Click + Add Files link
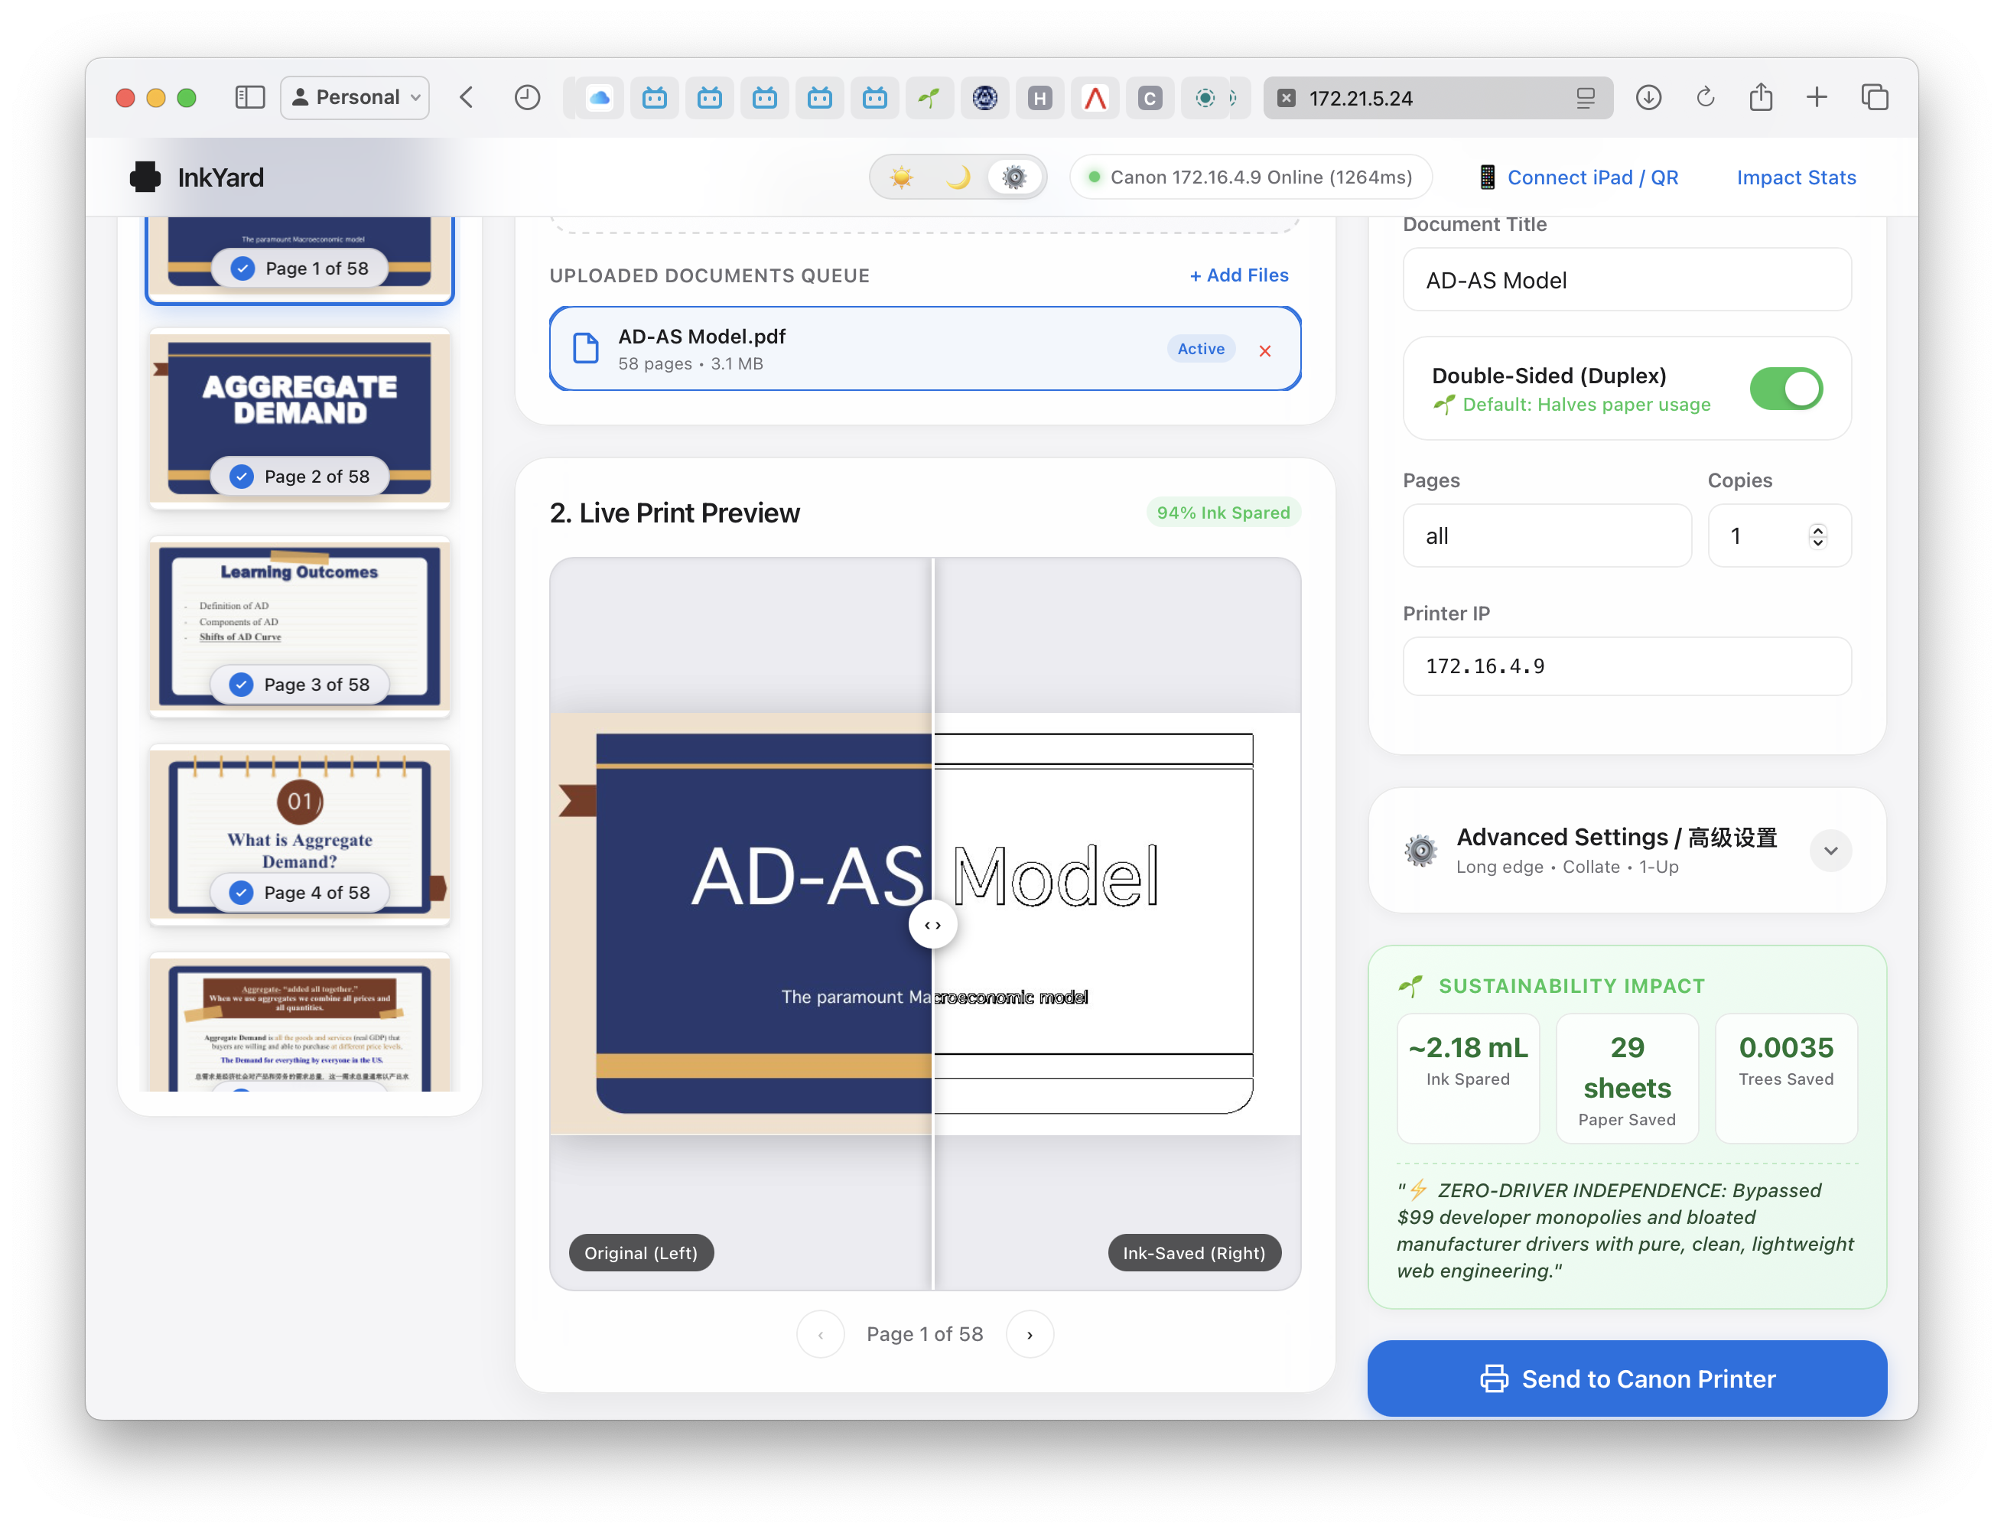 1238,275
